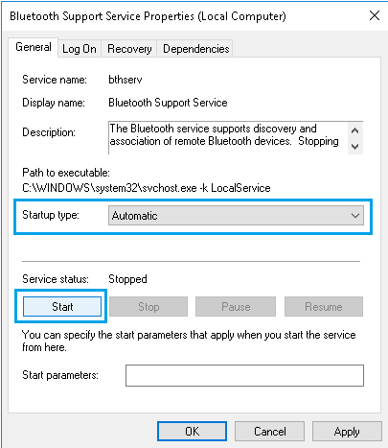Click the Description box down scroll arrow
This screenshot has width=388, height=448.
(x=354, y=147)
